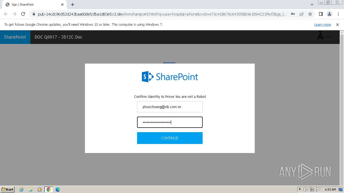Select the Sign | SharePoint tab
344x193 pixels.
tap(34, 5)
